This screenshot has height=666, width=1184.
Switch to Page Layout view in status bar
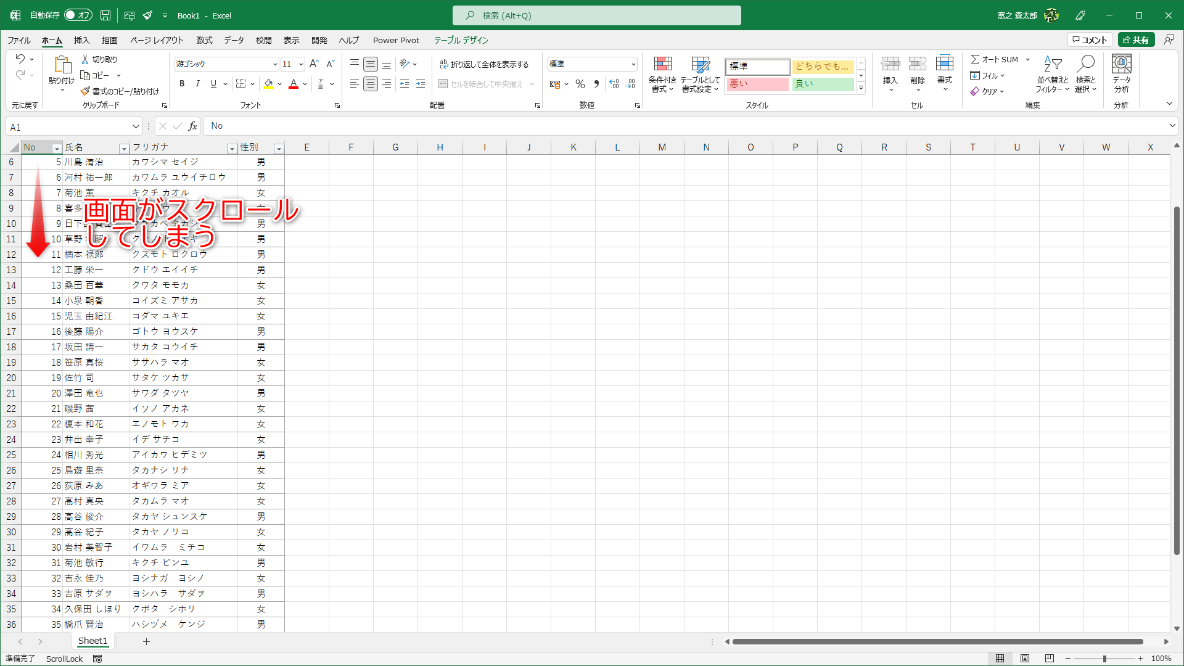[x=1024, y=659]
